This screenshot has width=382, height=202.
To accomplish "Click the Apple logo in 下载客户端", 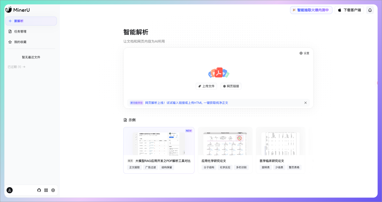I will [x=340, y=10].
